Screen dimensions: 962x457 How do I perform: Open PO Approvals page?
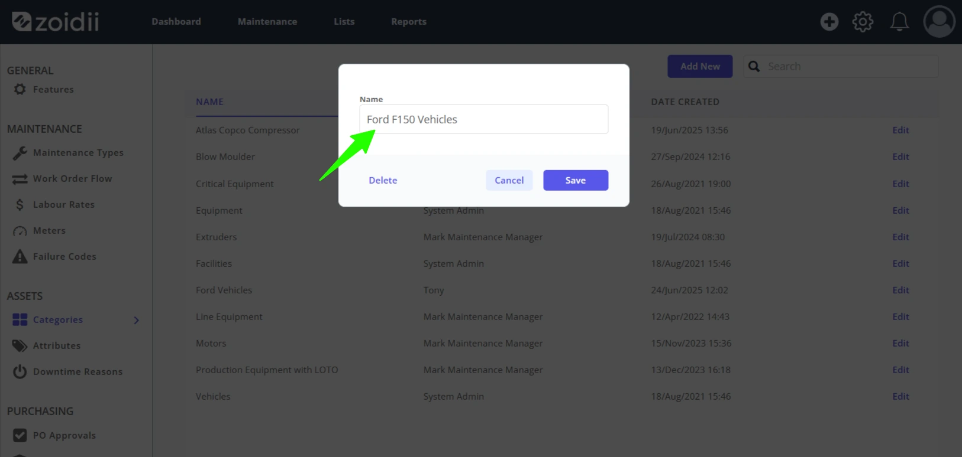coord(64,435)
